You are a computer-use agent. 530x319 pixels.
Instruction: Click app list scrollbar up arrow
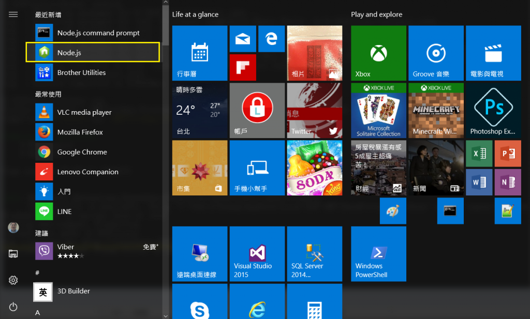coord(165,2)
